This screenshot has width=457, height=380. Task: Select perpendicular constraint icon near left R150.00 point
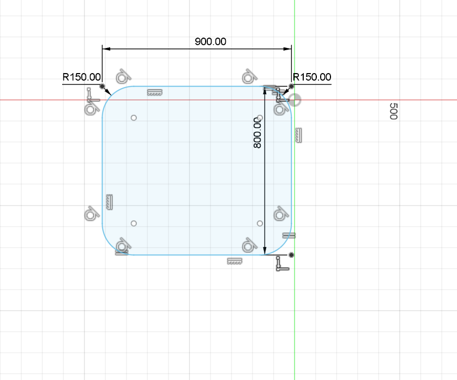pos(93,95)
